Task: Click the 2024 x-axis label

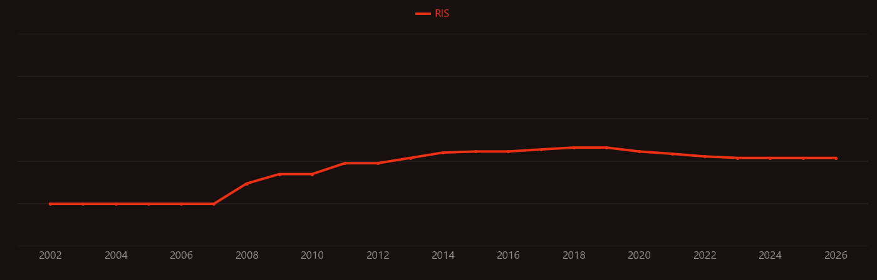Action: [x=771, y=256]
